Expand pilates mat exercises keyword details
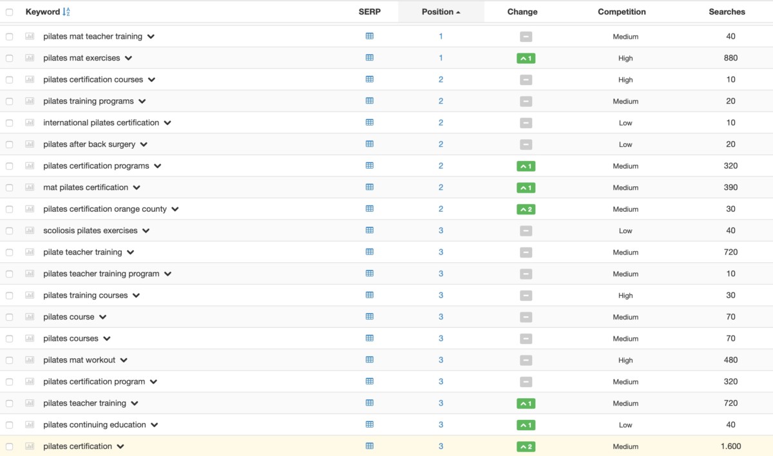773x456 pixels. 128,58
